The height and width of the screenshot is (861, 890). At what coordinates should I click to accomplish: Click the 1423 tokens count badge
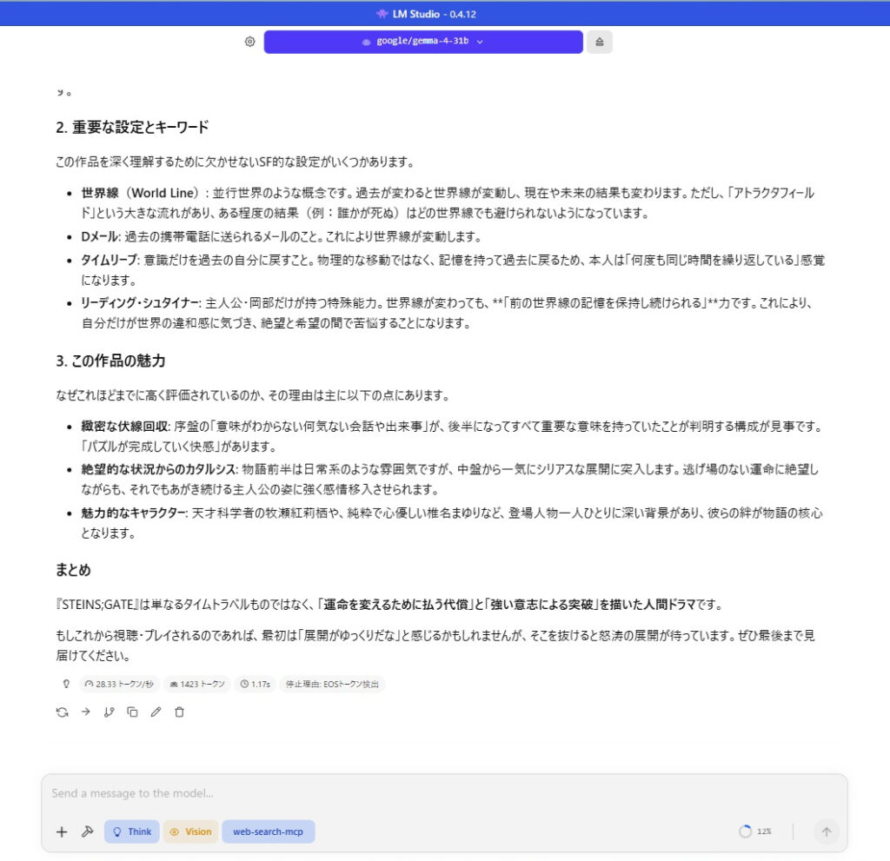tap(196, 684)
